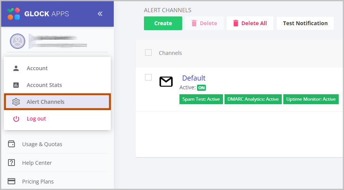This screenshot has height=190, width=344.
Task: Collapse the sidebar with double chevron
Action: coord(100,14)
